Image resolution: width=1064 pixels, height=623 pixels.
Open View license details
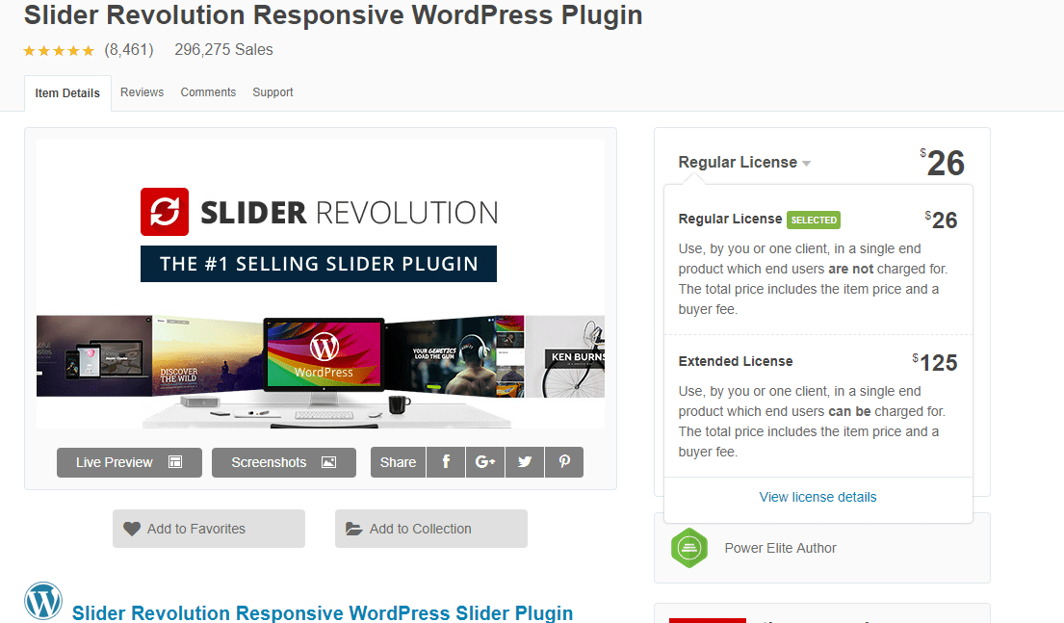pos(817,497)
